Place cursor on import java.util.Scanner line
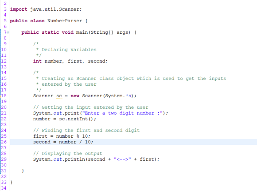This screenshot has height=191, width=257. tap(46, 9)
